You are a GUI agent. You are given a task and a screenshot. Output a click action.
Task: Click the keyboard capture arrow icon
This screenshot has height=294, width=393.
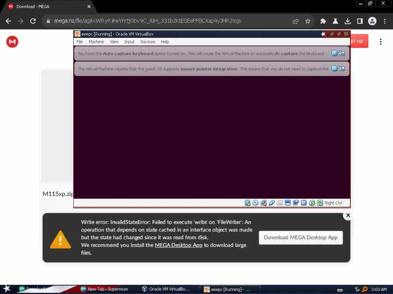coord(320,203)
